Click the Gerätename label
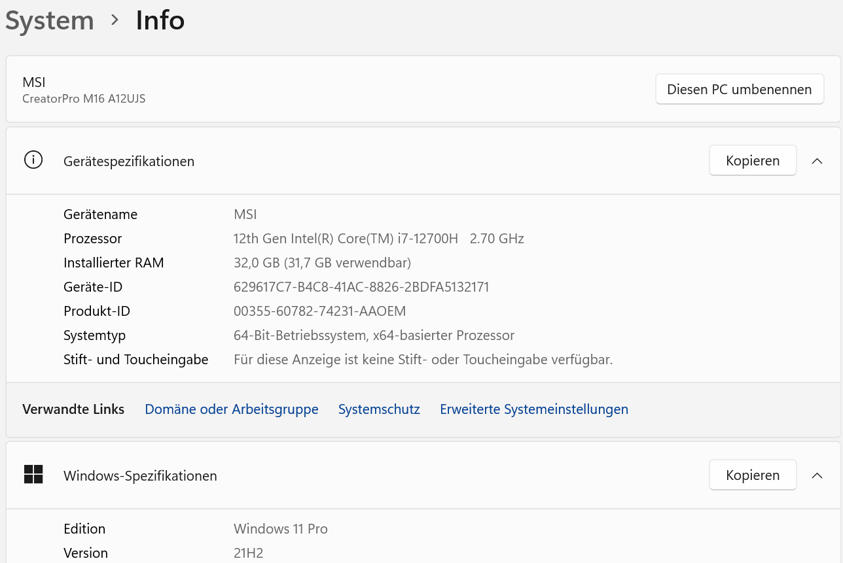The width and height of the screenshot is (843, 563). pyautogui.click(x=100, y=214)
